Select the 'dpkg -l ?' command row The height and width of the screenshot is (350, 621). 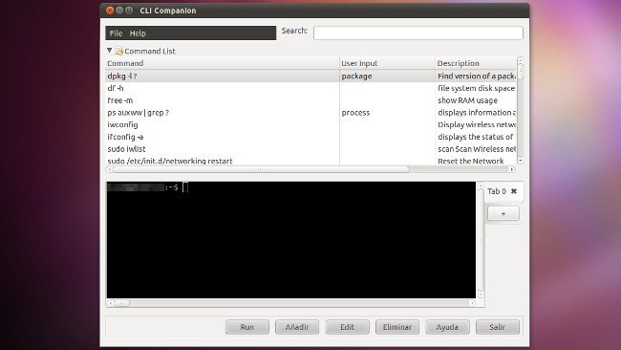point(310,76)
